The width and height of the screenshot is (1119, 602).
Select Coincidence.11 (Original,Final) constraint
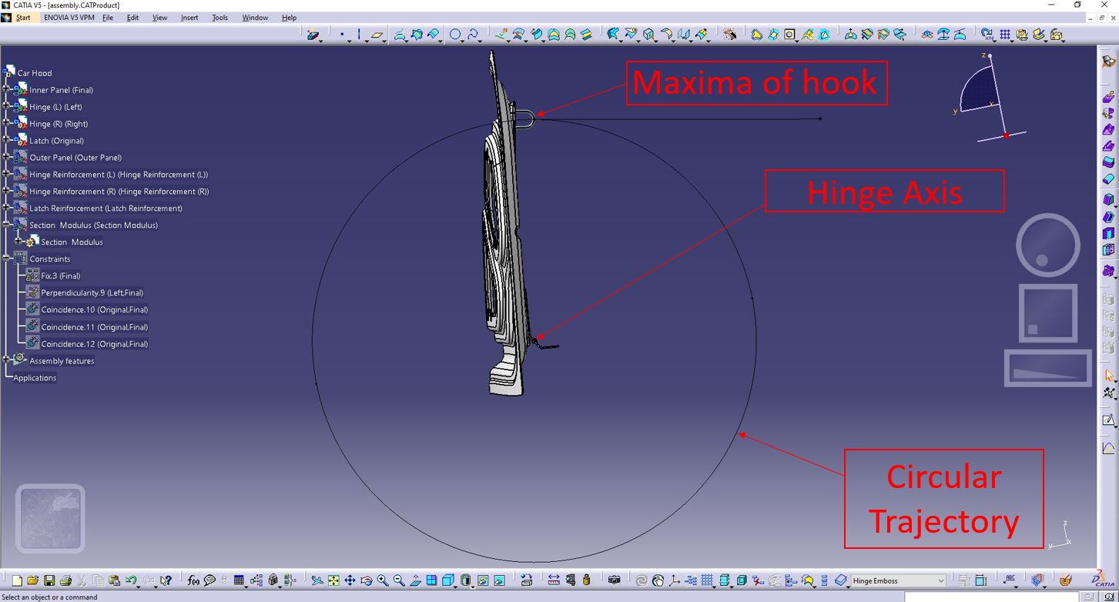[x=95, y=327]
